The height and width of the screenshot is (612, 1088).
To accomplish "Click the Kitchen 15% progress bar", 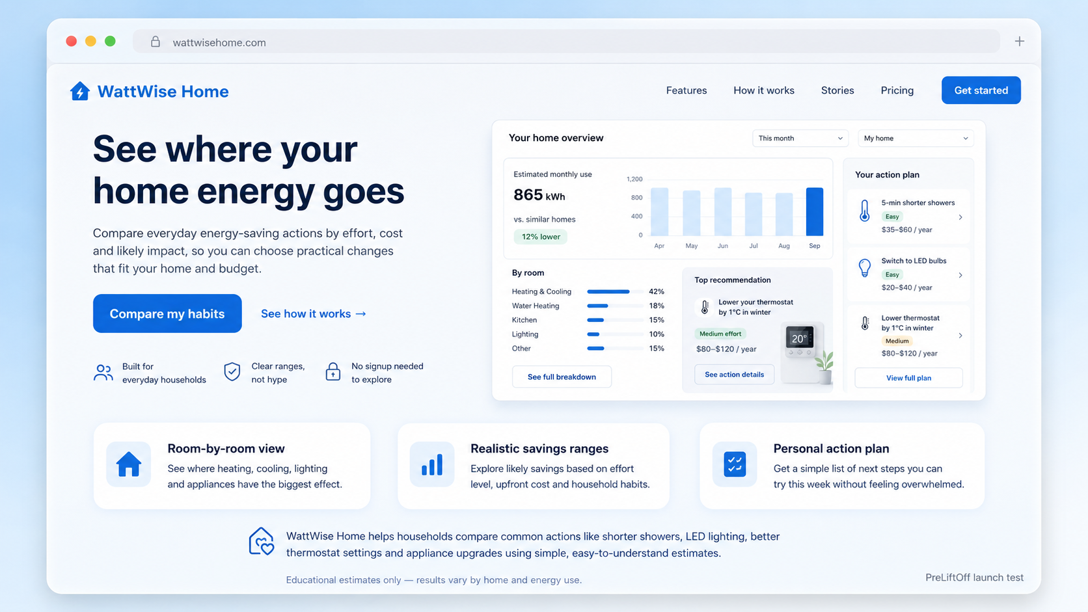I will click(x=615, y=320).
